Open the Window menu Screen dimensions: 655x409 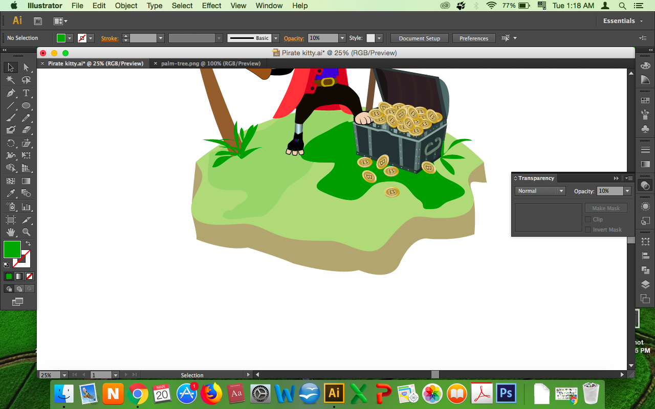click(269, 6)
